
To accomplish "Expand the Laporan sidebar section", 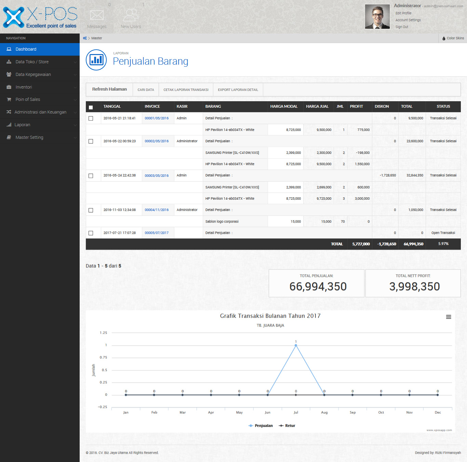I will (x=40, y=125).
